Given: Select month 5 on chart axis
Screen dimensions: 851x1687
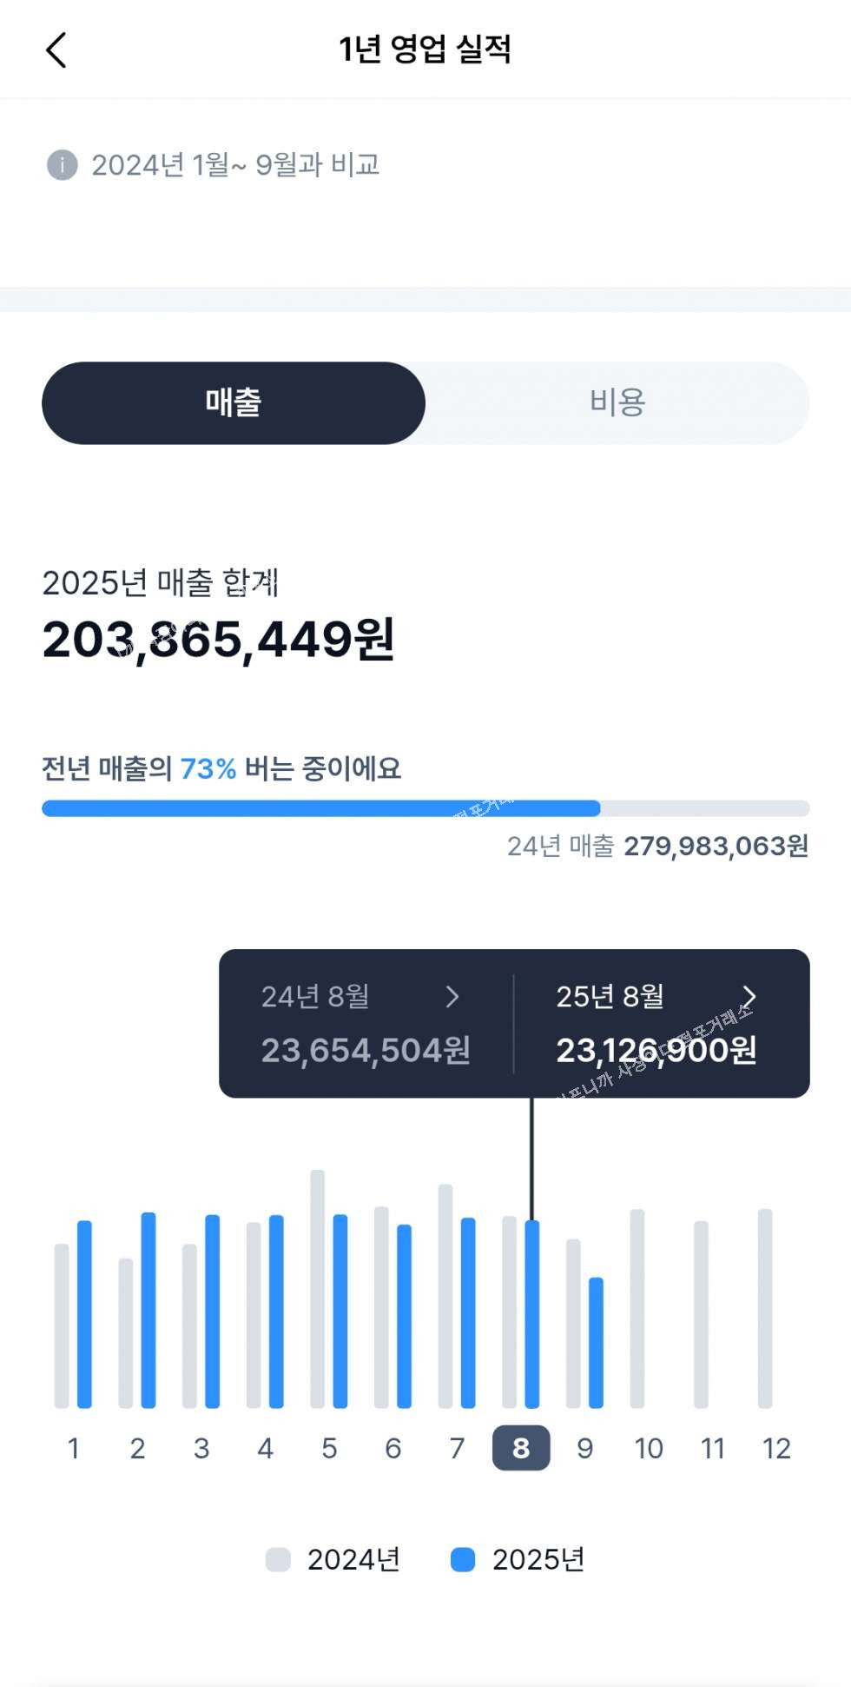Looking at the screenshot, I should point(329,1448).
